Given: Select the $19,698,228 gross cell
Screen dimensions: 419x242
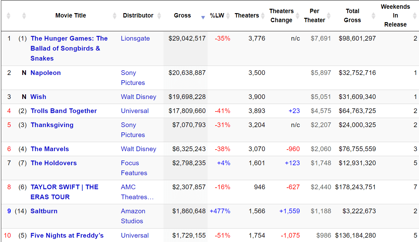Looking at the screenshot, I should 187,97.
